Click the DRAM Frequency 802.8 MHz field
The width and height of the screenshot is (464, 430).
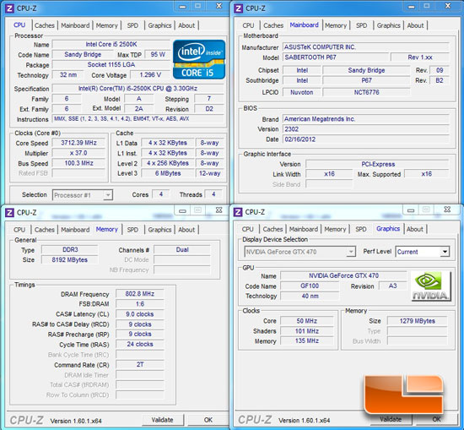(140, 294)
